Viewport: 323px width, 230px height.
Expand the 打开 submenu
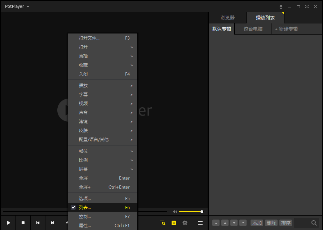(103, 47)
